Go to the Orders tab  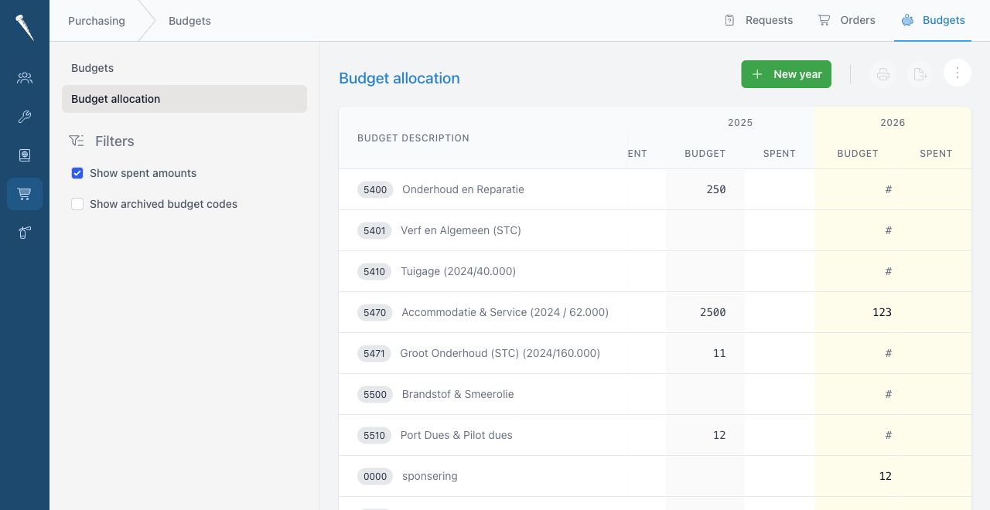(x=847, y=20)
